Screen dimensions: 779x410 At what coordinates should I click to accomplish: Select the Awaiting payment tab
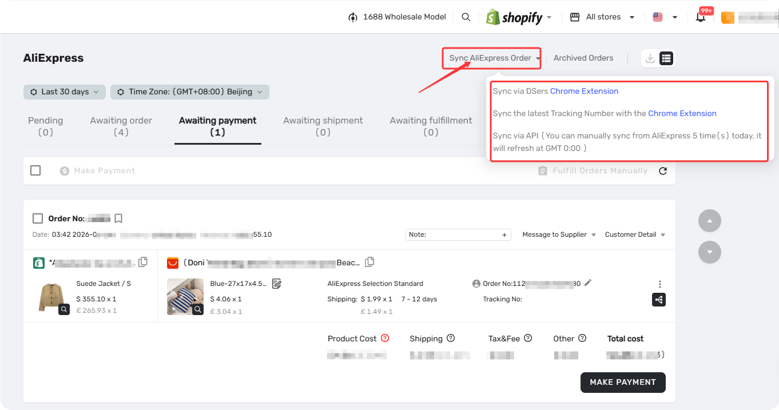pyautogui.click(x=218, y=126)
